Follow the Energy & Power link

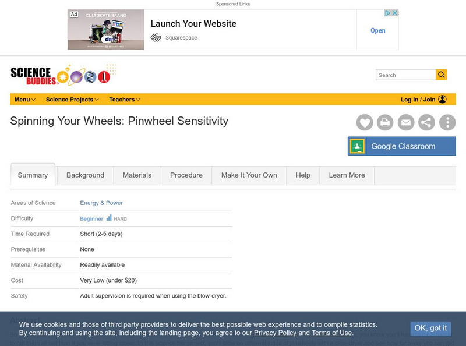coord(101,203)
